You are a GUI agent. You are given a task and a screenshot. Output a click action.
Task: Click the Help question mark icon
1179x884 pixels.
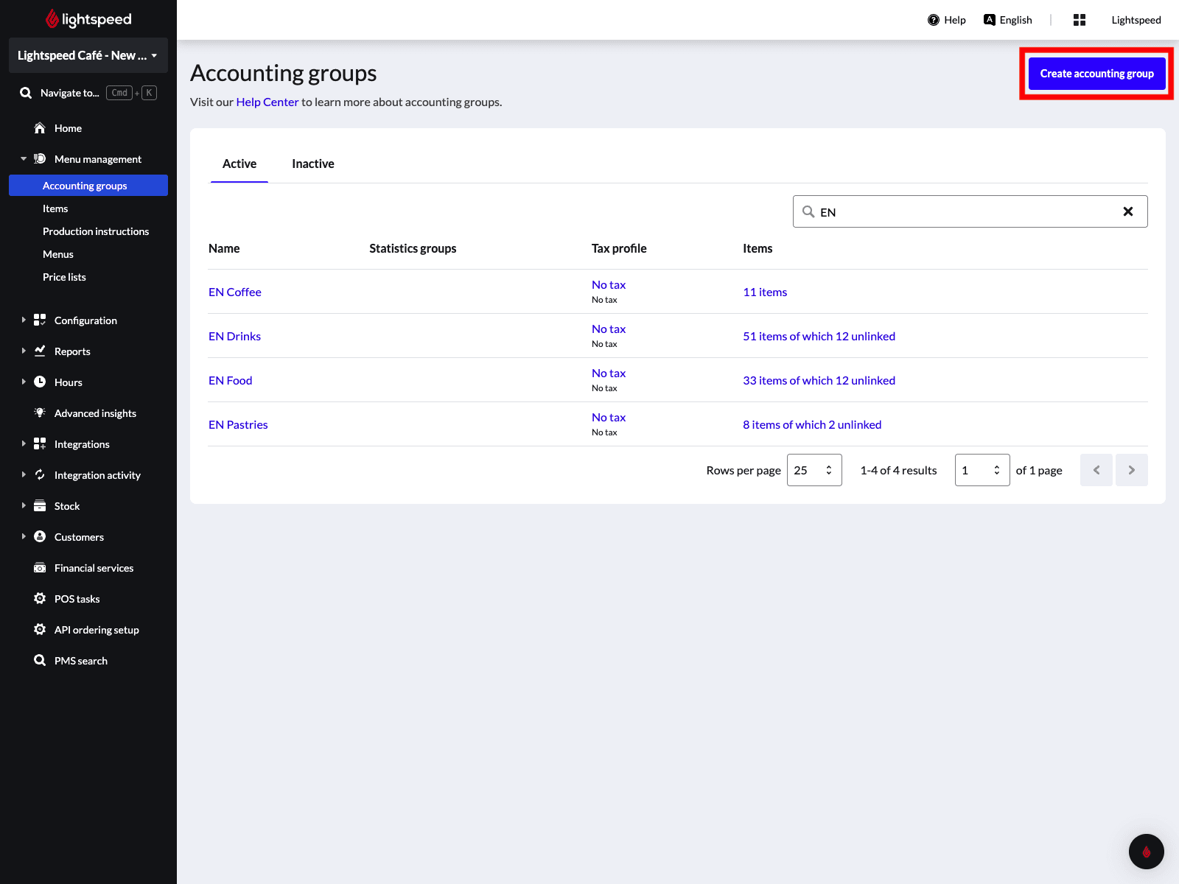tap(934, 20)
